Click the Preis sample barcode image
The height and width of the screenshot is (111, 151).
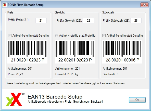pyautogui.click(x=28, y=52)
